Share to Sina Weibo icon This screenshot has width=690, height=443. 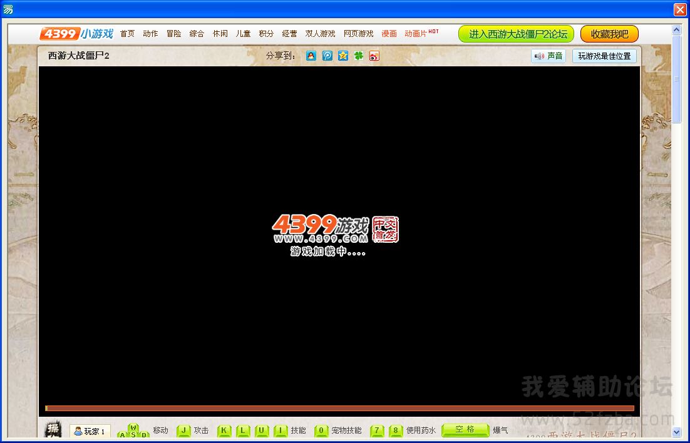click(x=374, y=56)
